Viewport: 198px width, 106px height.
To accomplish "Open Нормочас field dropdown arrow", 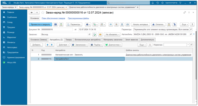I will point(188,45).
